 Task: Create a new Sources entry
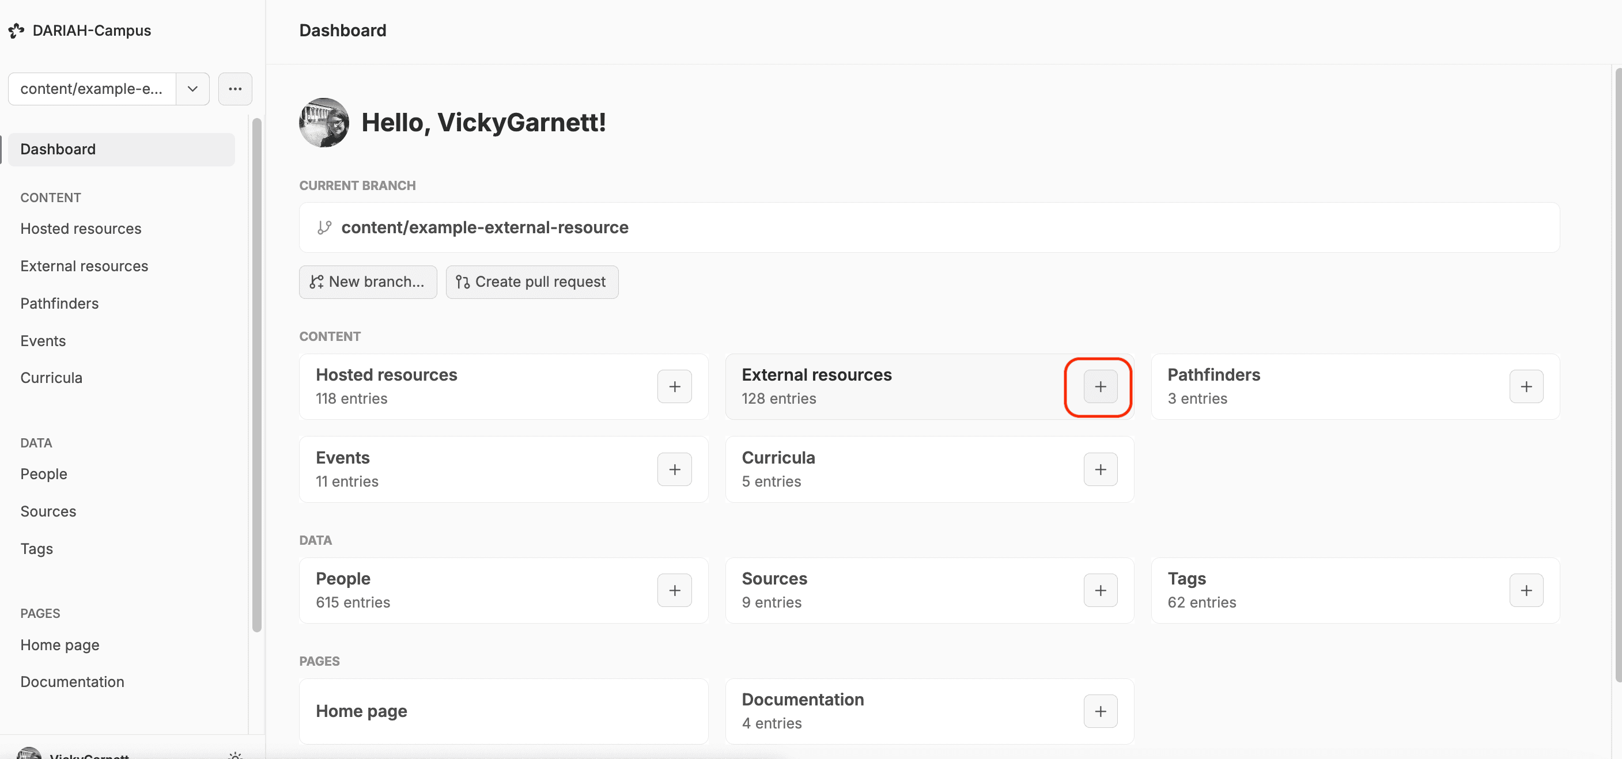tap(1100, 590)
